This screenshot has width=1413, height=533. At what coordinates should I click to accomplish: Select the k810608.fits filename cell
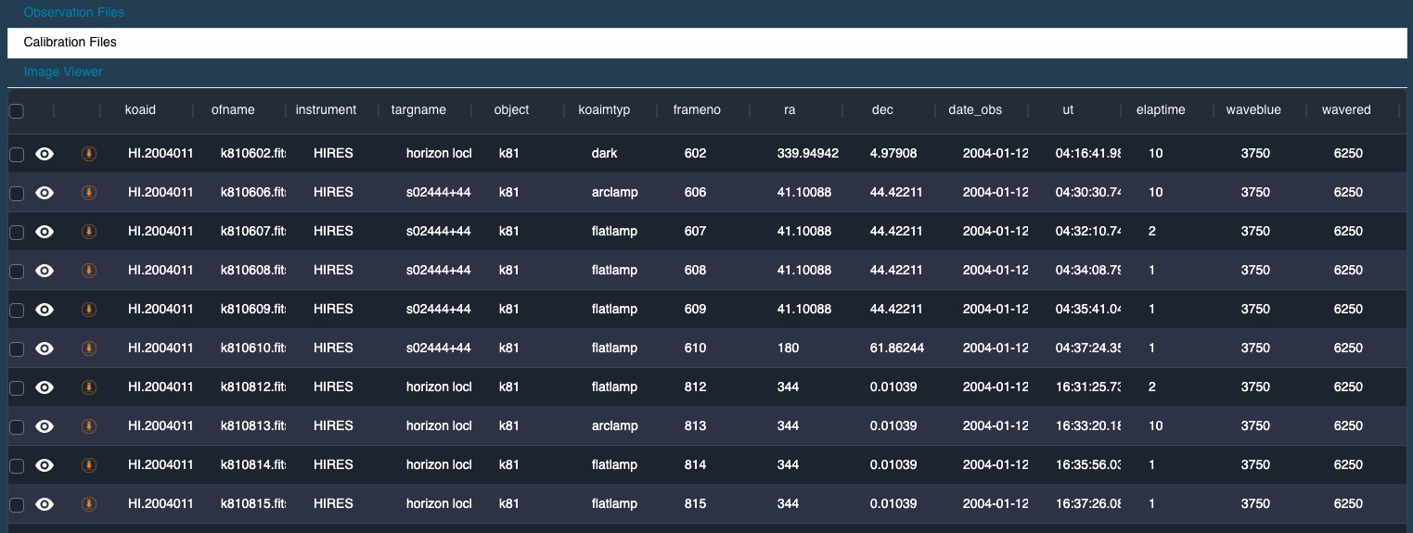pyautogui.click(x=252, y=271)
